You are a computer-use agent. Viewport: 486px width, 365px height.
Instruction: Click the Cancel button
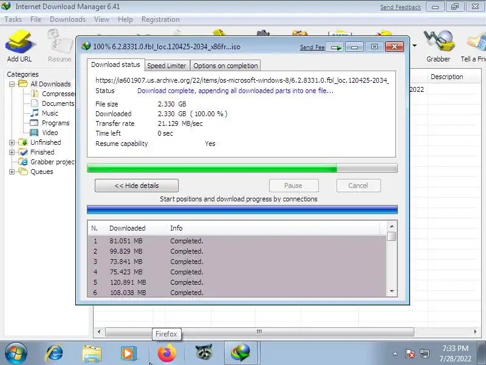coord(358,186)
